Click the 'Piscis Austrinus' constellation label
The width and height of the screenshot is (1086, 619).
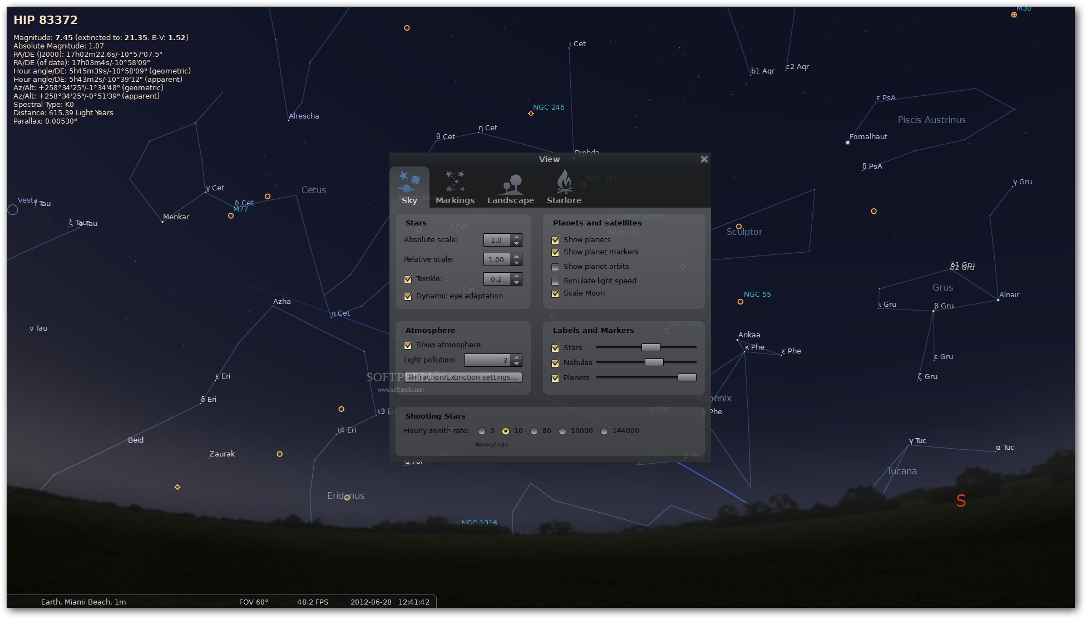(x=932, y=120)
